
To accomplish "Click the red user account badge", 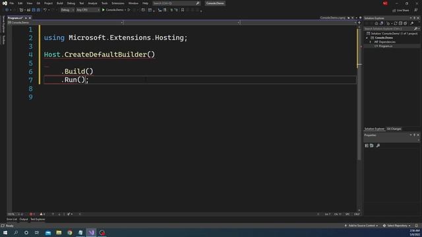I will (385, 3).
